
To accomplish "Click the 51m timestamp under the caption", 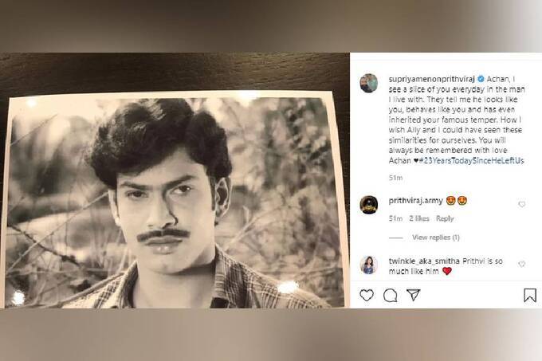I will (x=394, y=178).
